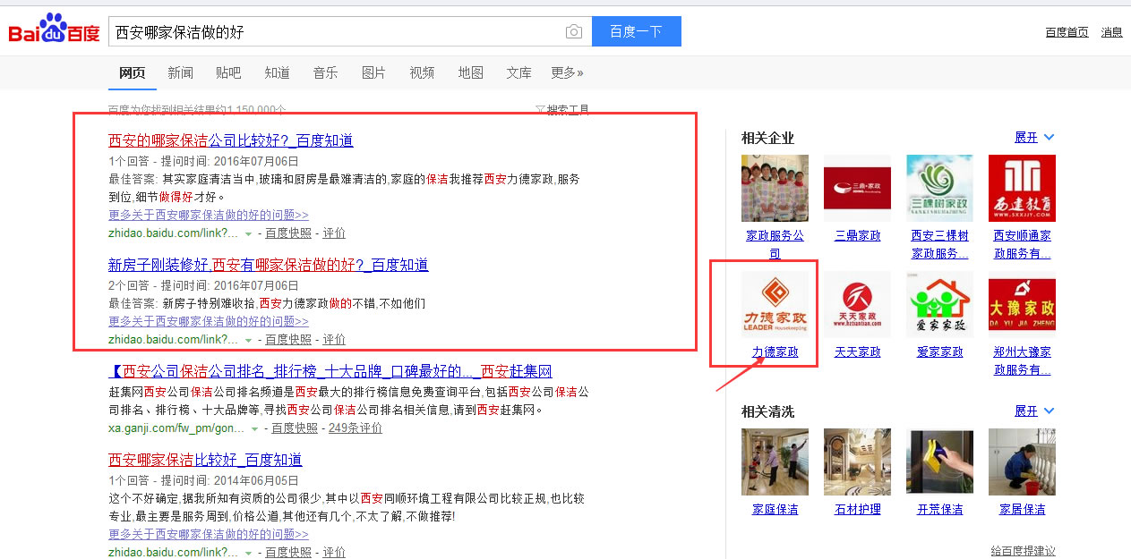Open the 开荒保洁 thumbnail image
1131x559 pixels.
(939, 462)
